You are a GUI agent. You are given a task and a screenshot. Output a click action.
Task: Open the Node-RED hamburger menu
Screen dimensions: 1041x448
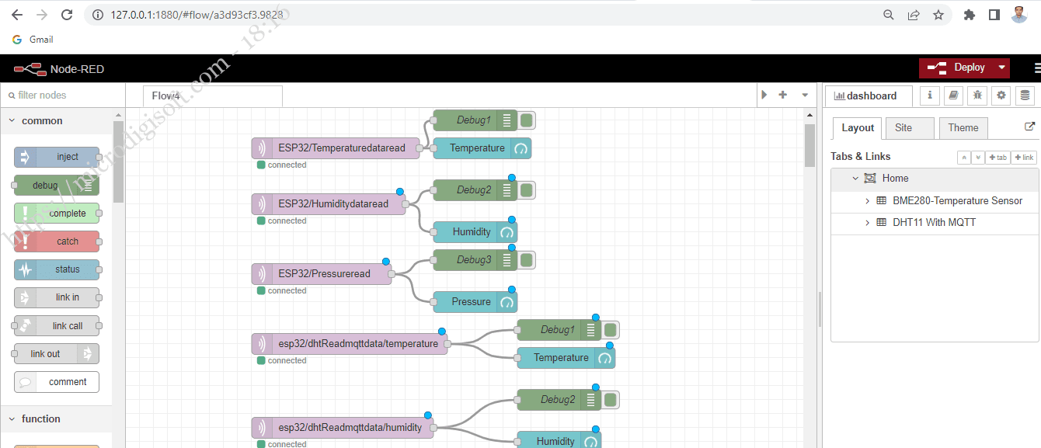click(x=1035, y=68)
